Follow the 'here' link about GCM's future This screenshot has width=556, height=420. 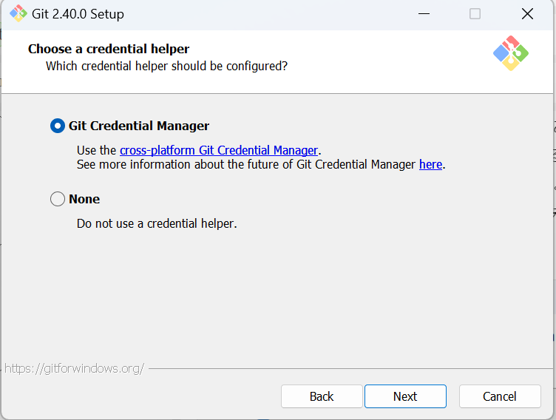coord(430,164)
